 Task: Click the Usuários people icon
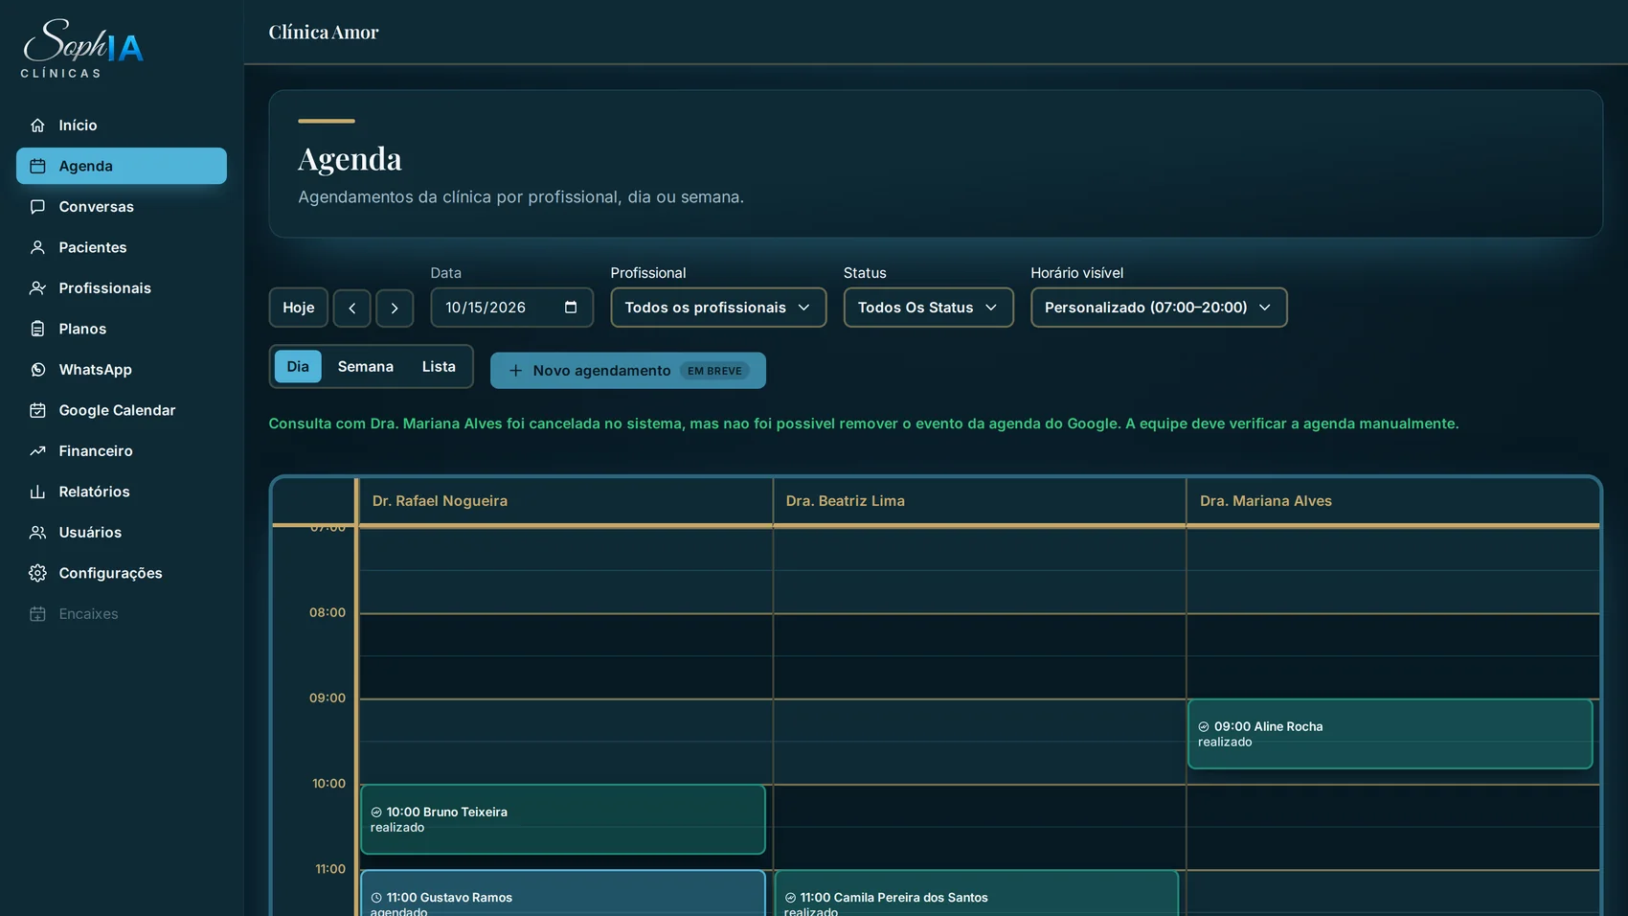click(x=37, y=533)
